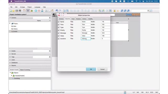Expand the Users section
Screen dimensions: 168x94
(x=10, y=60)
